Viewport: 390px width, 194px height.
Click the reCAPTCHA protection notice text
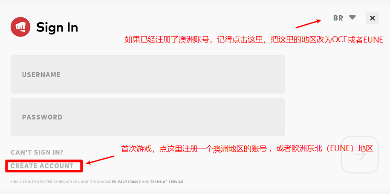coord(97,182)
